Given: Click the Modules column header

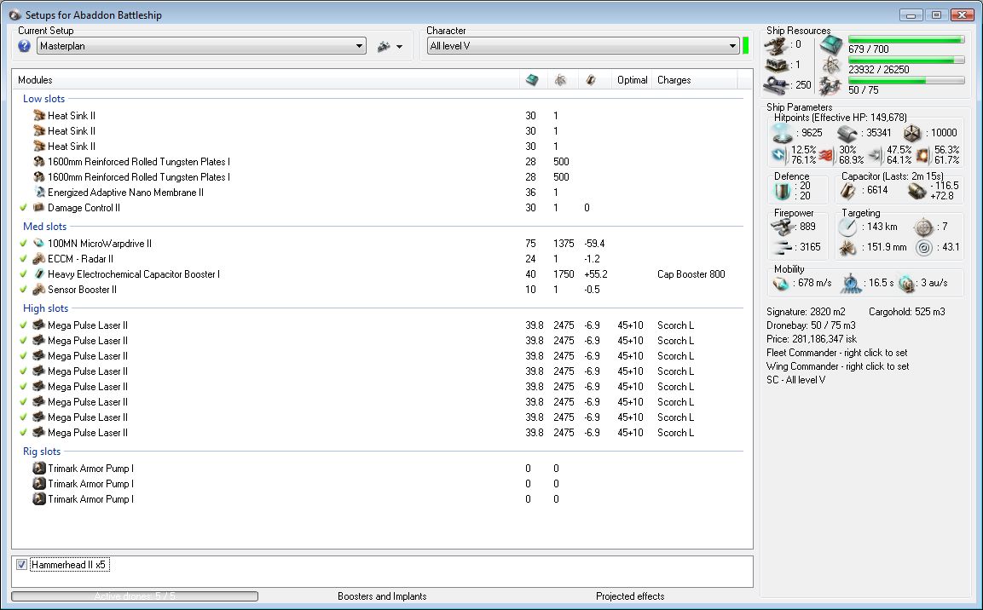Looking at the screenshot, I should 267,80.
